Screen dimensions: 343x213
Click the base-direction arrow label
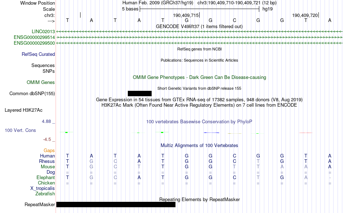point(51,21)
